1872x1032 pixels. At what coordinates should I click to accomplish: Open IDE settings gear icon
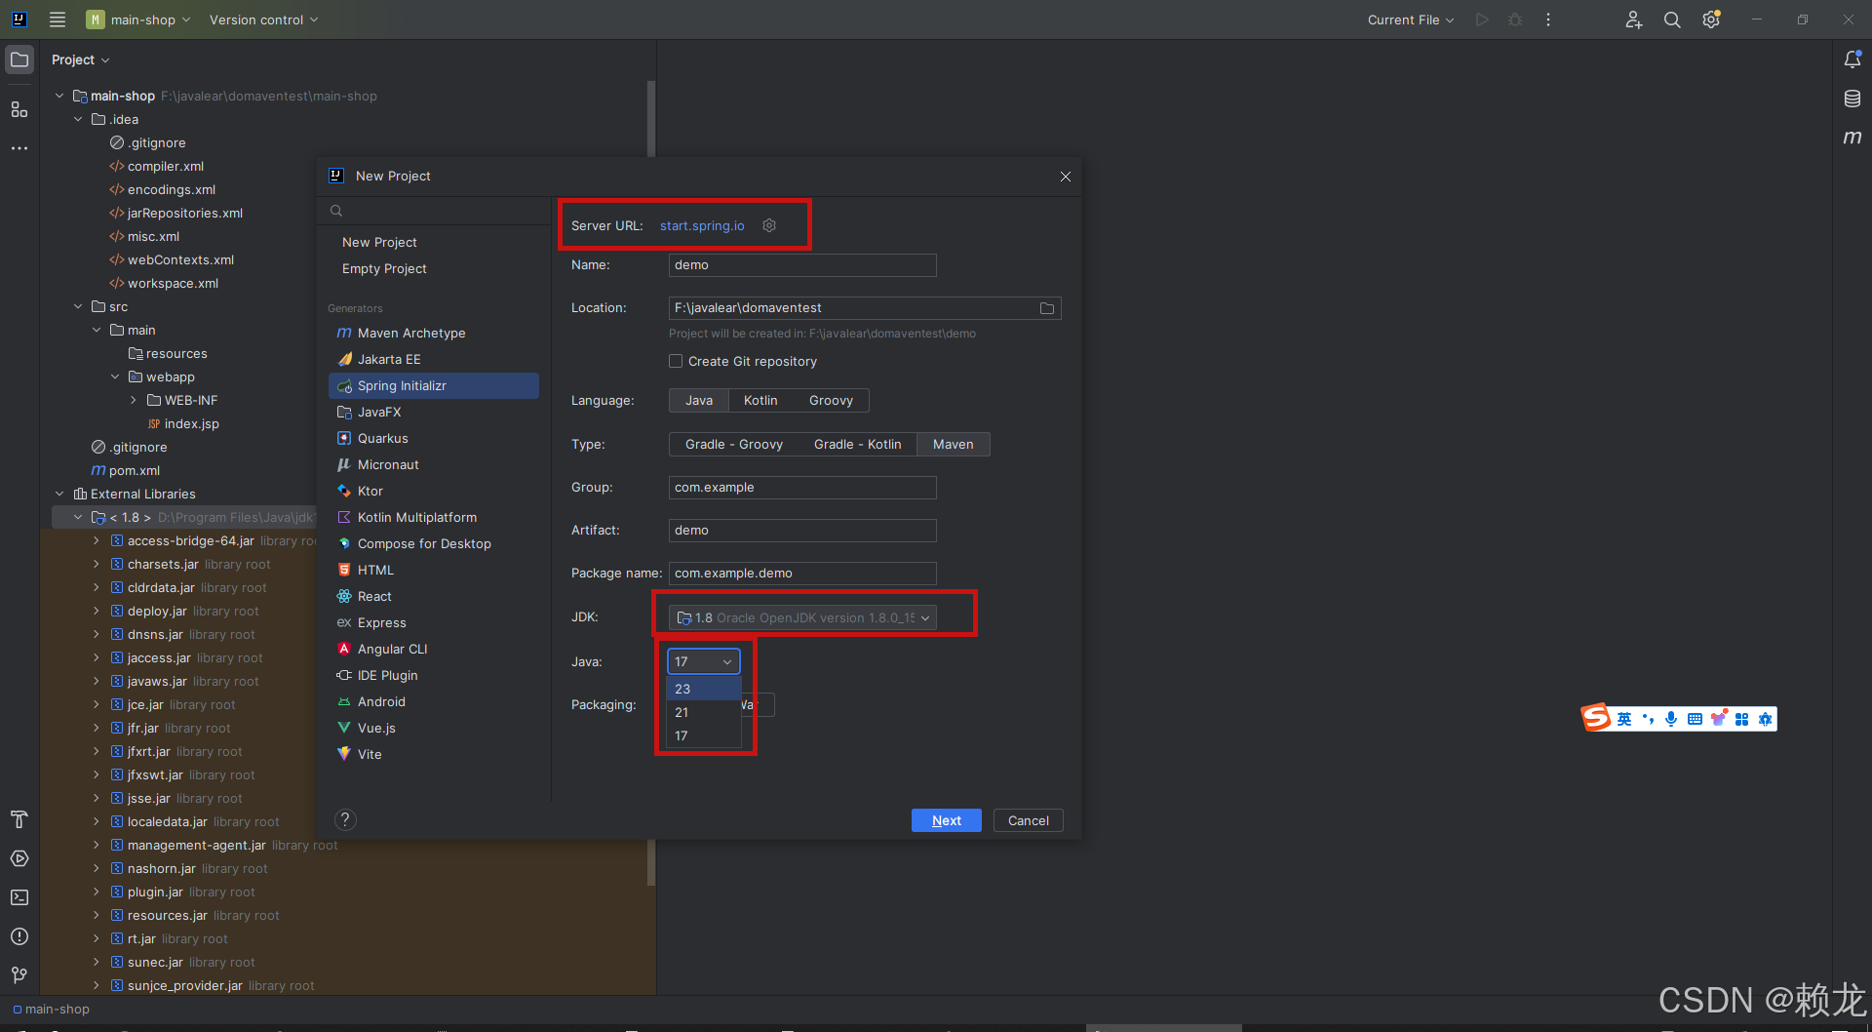1711,20
